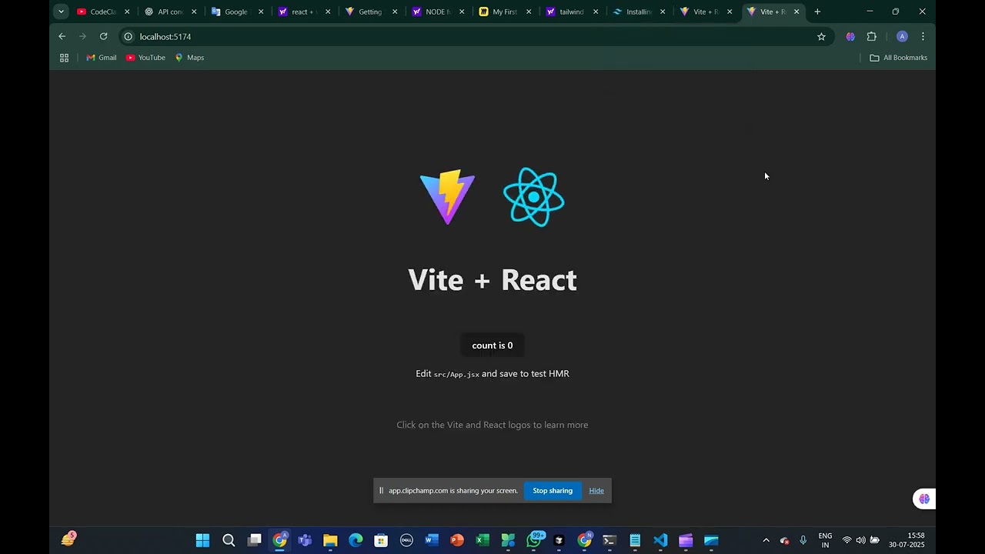Click the browser back arrow
This screenshot has width=985, height=554.
coord(62,36)
